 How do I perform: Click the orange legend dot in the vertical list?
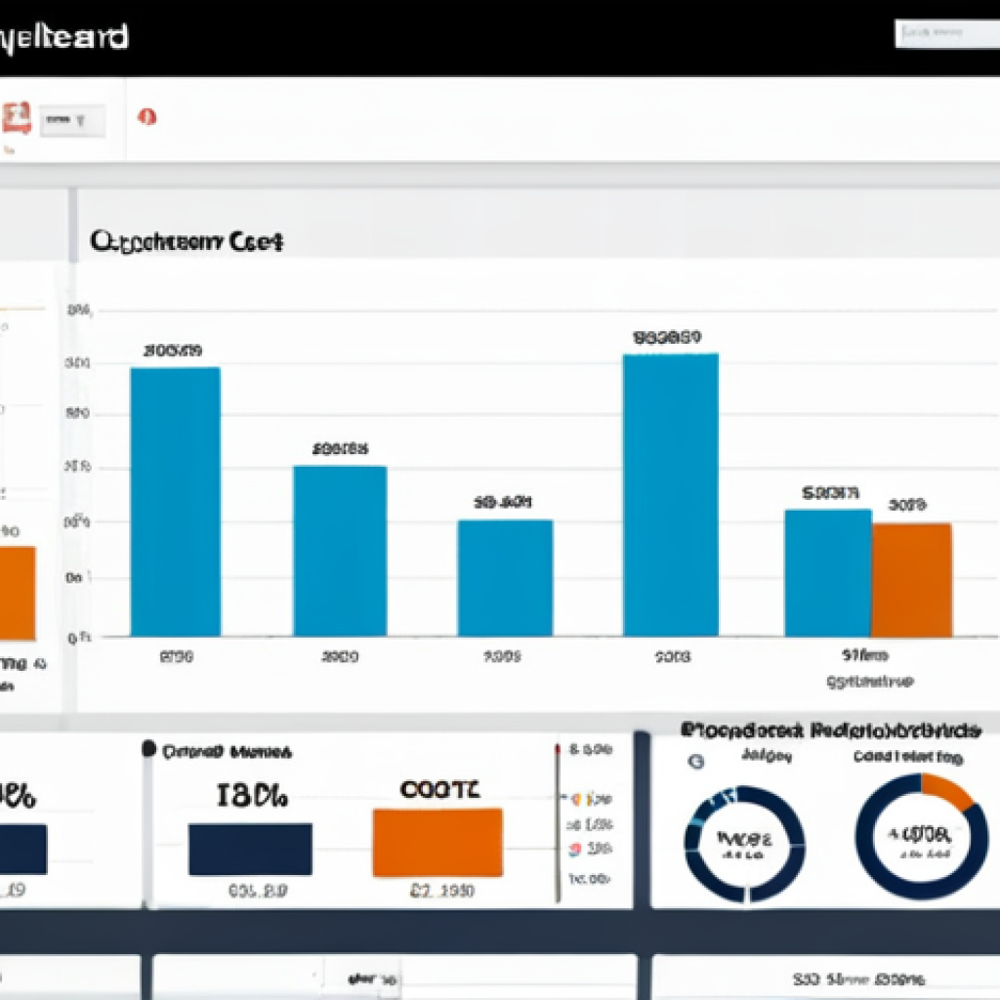(575, 799)
